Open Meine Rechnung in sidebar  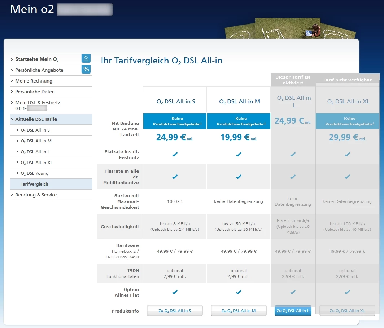[34, 81]
